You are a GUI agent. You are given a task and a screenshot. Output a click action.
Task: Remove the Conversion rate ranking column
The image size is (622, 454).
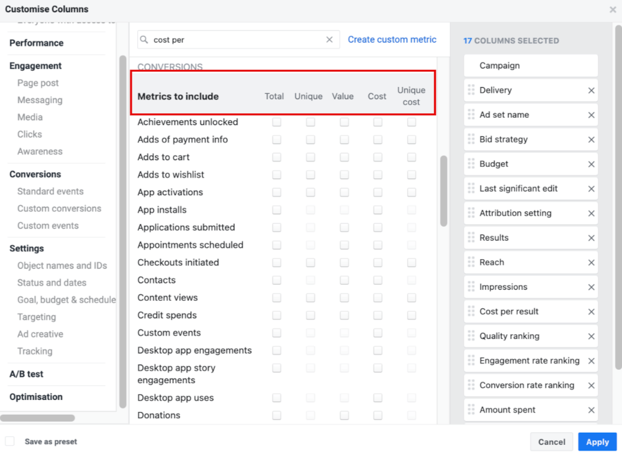(x=591, y=386)
